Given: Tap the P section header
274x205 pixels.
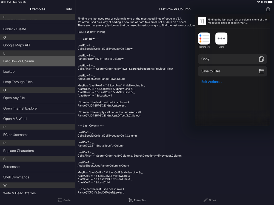Looking at the screenshot, I should tap(38, 127).
